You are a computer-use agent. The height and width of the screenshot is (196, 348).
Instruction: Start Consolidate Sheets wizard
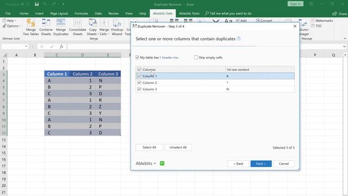click(x=77, y=27)
